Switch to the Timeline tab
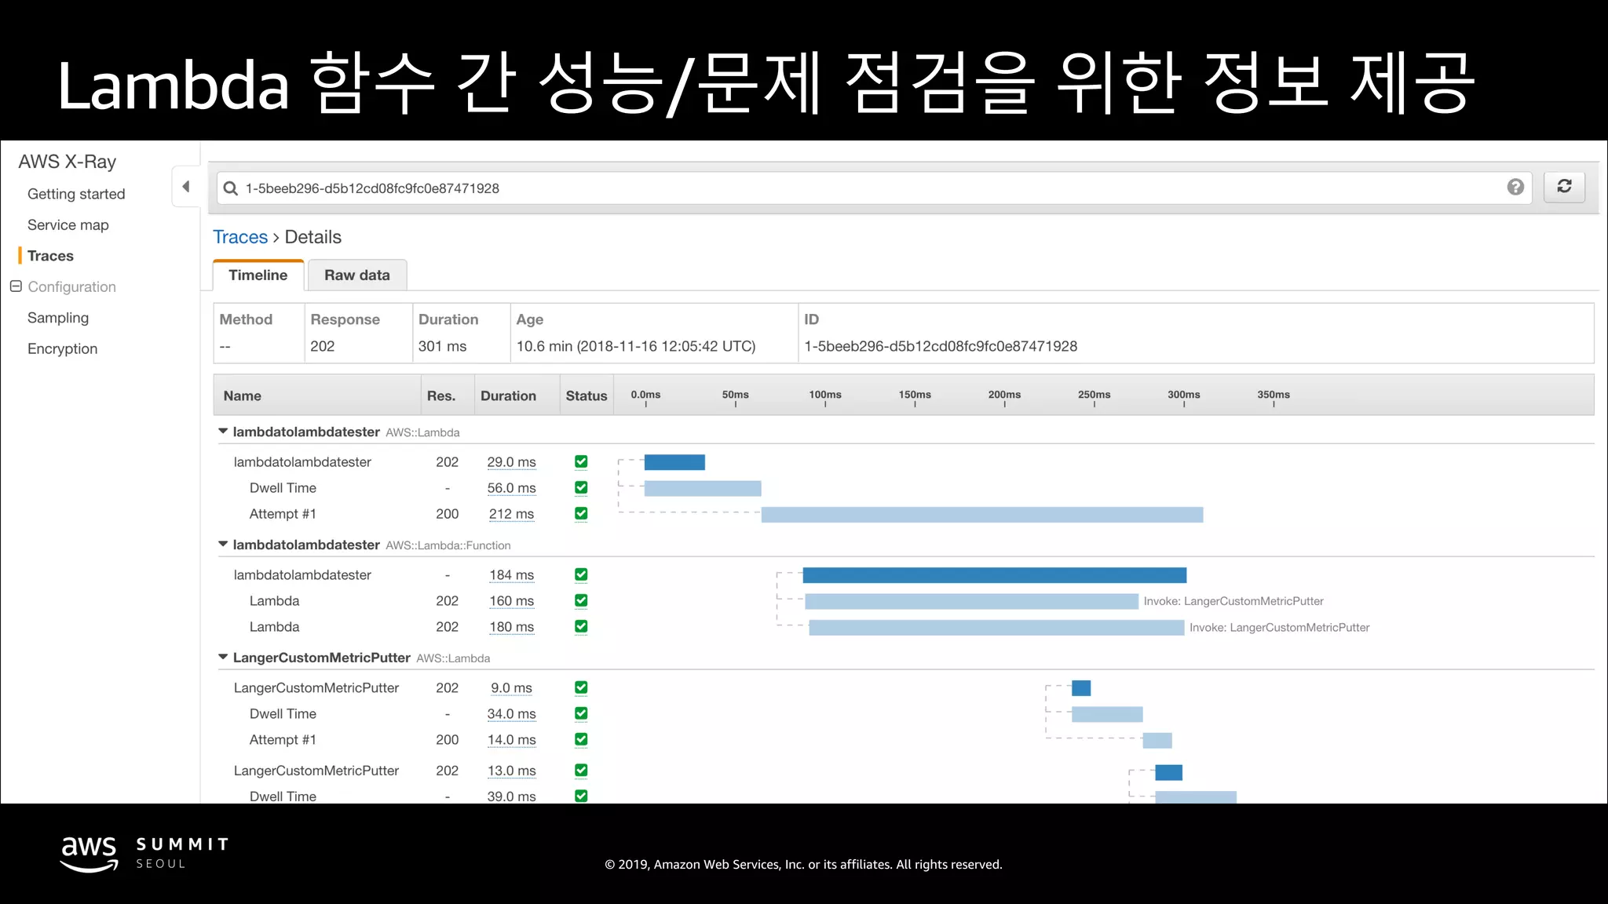This screenshot has height=904, width=1608. click(x=258, y=275)
